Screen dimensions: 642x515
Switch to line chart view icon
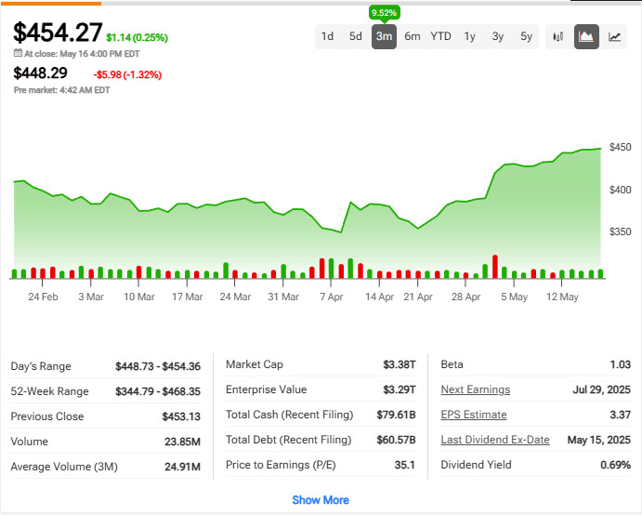(614, 37)
